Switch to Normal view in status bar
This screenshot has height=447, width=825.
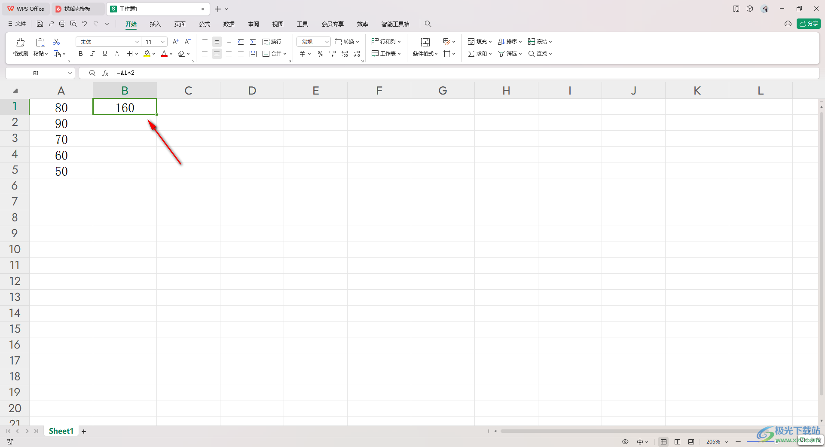tap(664, 442)
